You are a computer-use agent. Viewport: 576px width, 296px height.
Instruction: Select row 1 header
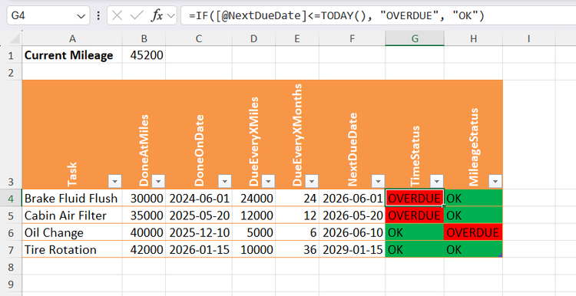[11, 55]
